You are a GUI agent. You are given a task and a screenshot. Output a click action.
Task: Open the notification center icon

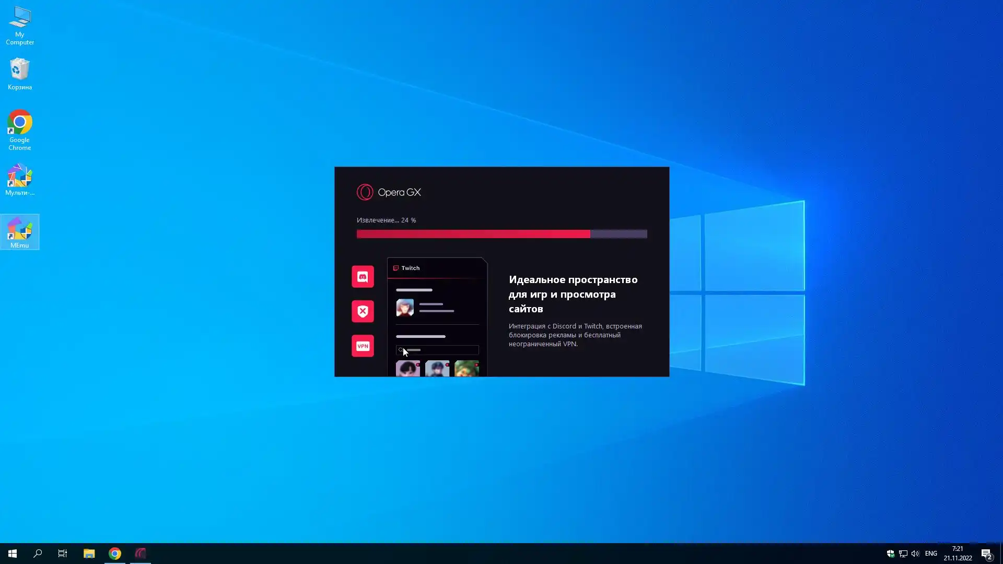[x=986, y=554]
